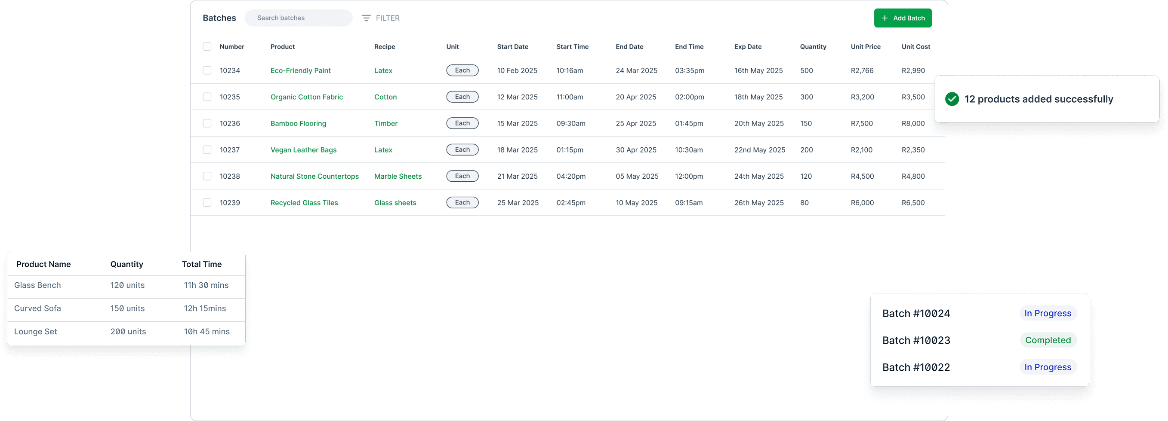Sort by the Start Date column header

pos(512,47)
